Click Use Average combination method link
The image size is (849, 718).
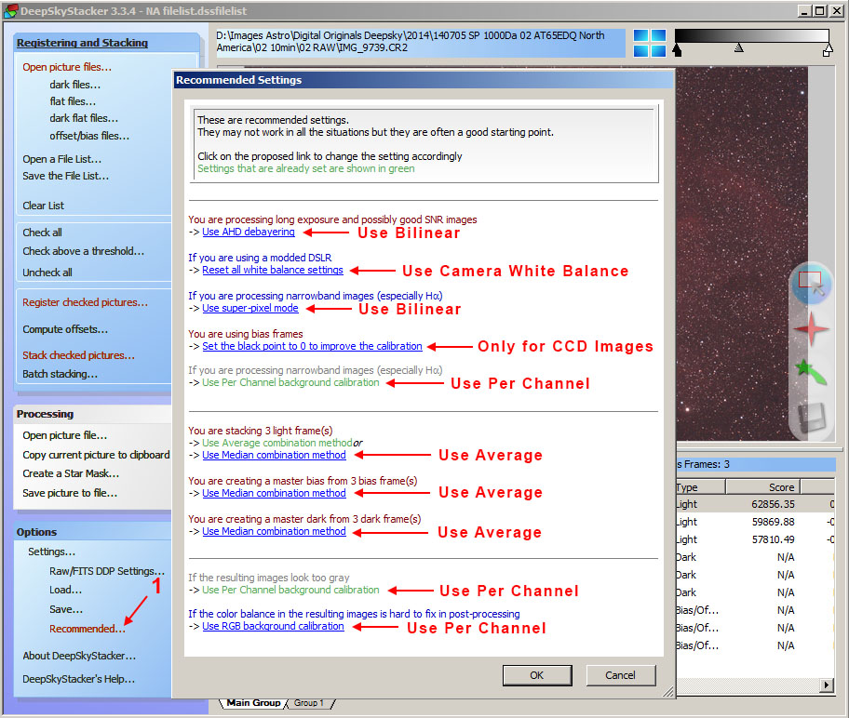click(277, 443)
